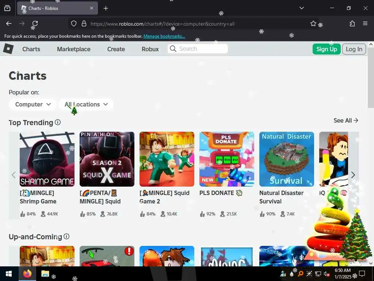Screen dimensions: 374x281
Task: Open the Shrimp Game title link
Action: 38,197
